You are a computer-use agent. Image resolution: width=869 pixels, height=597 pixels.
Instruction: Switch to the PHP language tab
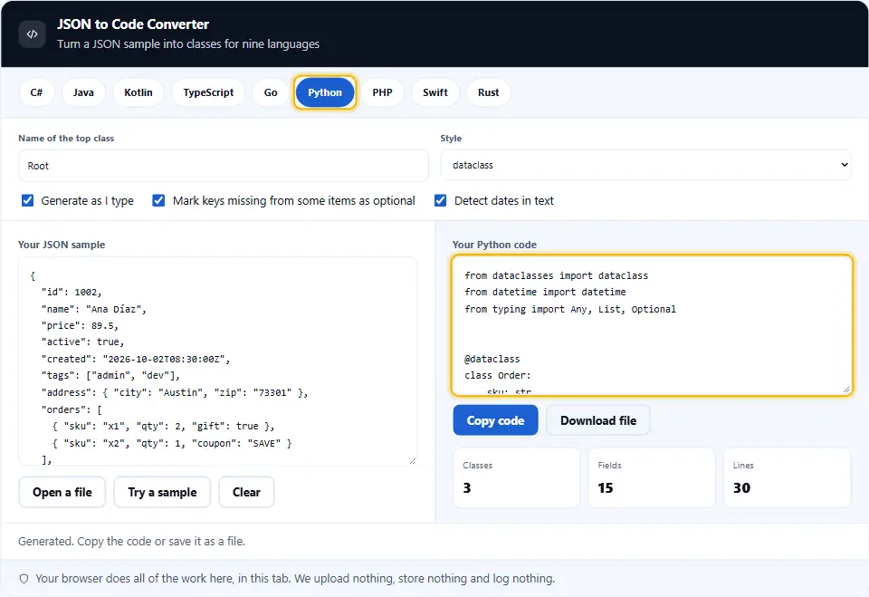382,92
